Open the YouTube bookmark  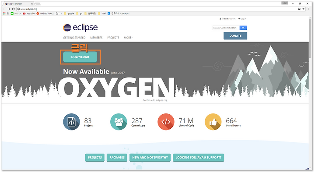[x=29, y=14]
